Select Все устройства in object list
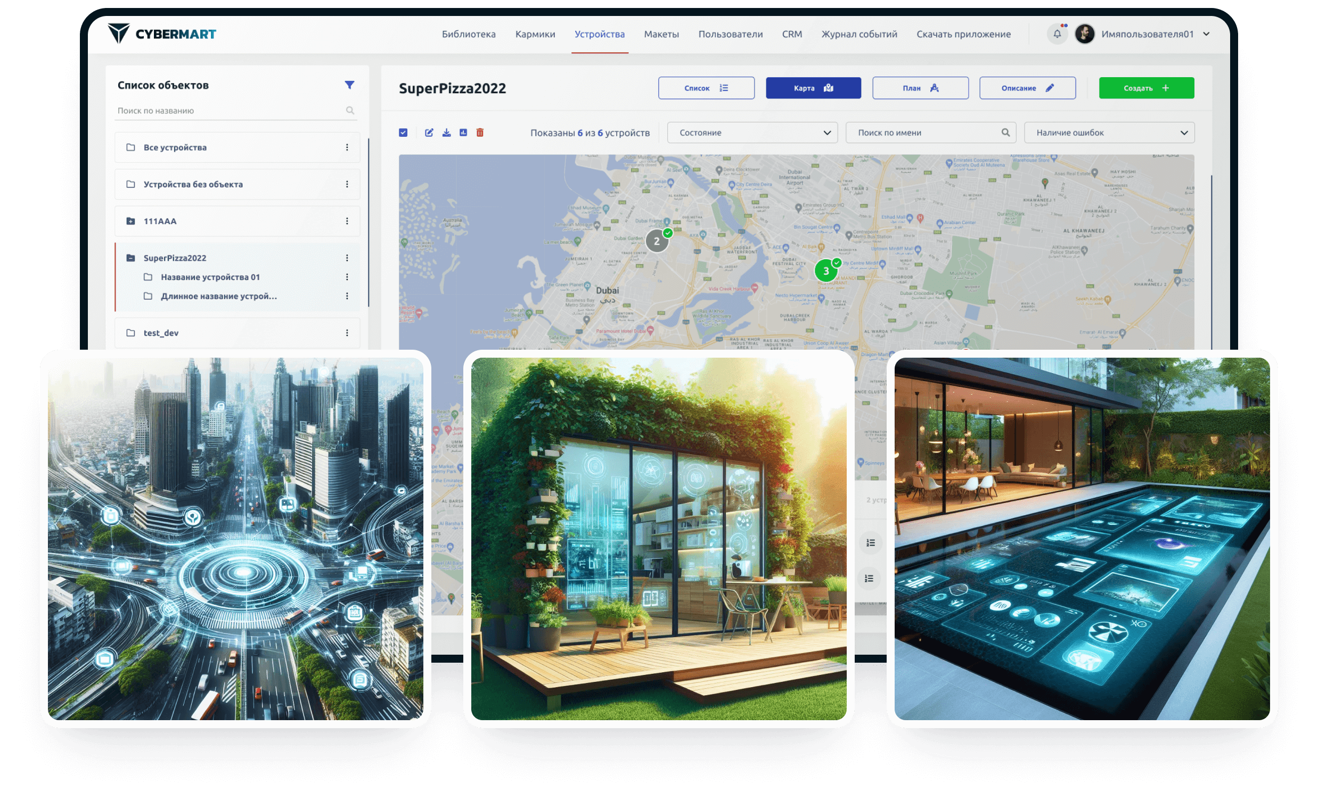 237,147
